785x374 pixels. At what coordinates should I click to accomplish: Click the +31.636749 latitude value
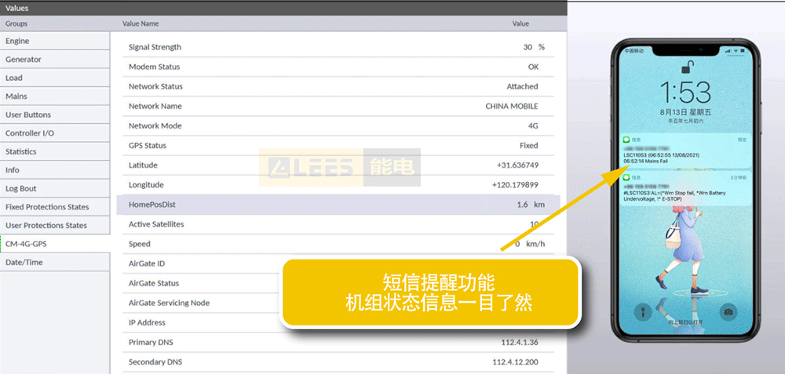tap(517, 165)
